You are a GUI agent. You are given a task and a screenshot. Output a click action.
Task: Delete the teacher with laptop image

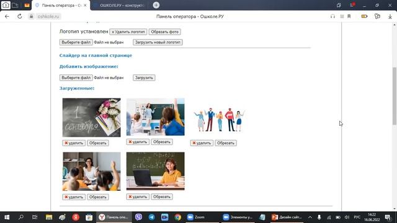138,197
